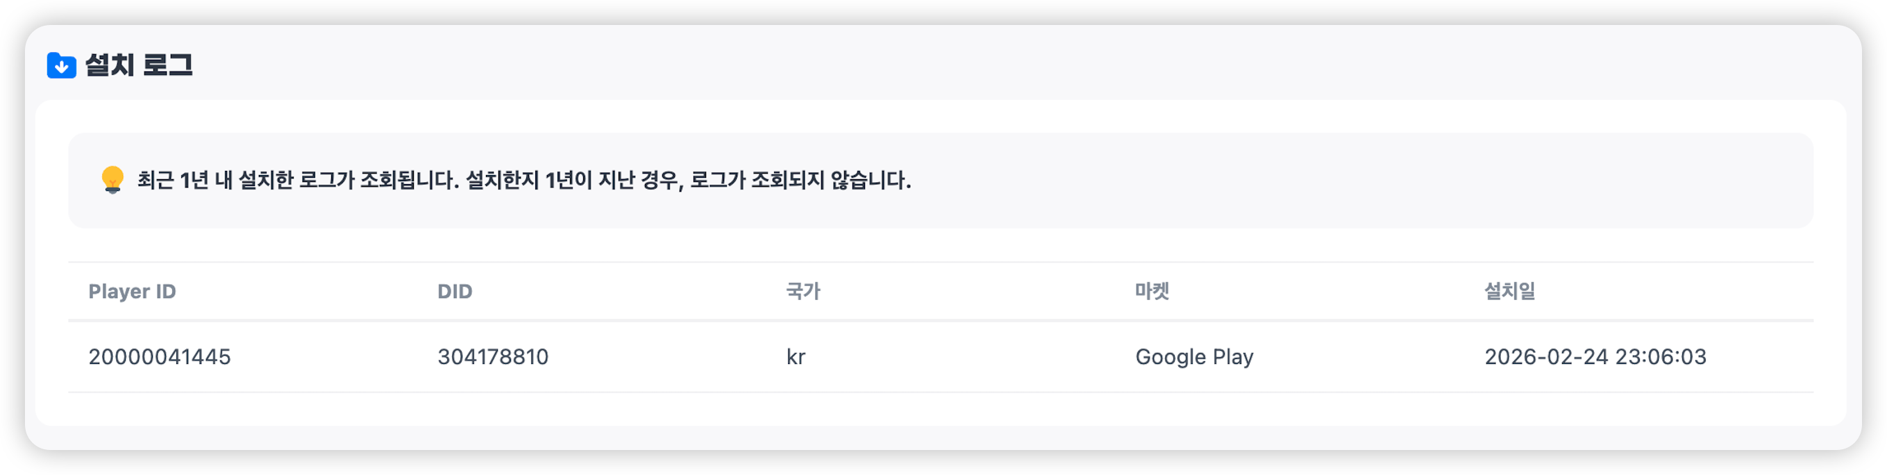Click the blue folder download icon
This screenshot has width=1887, height=475.
[62, 65]
